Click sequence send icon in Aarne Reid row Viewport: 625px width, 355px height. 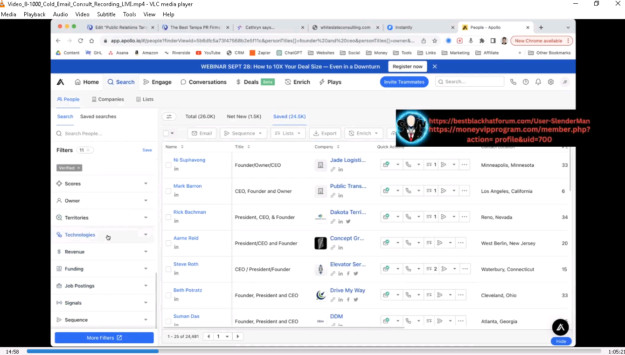(439, 243)
